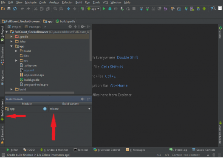This screenshot has height=158, width=223.
Task: Open the AVD Manager icon
Action: (x=192, y=9)
